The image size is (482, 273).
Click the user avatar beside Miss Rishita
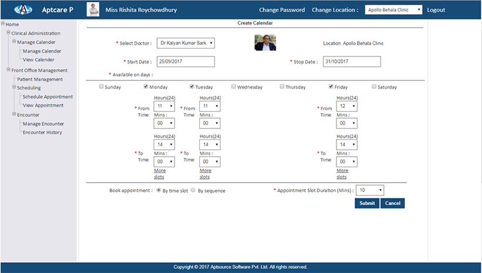pos(93,10)
